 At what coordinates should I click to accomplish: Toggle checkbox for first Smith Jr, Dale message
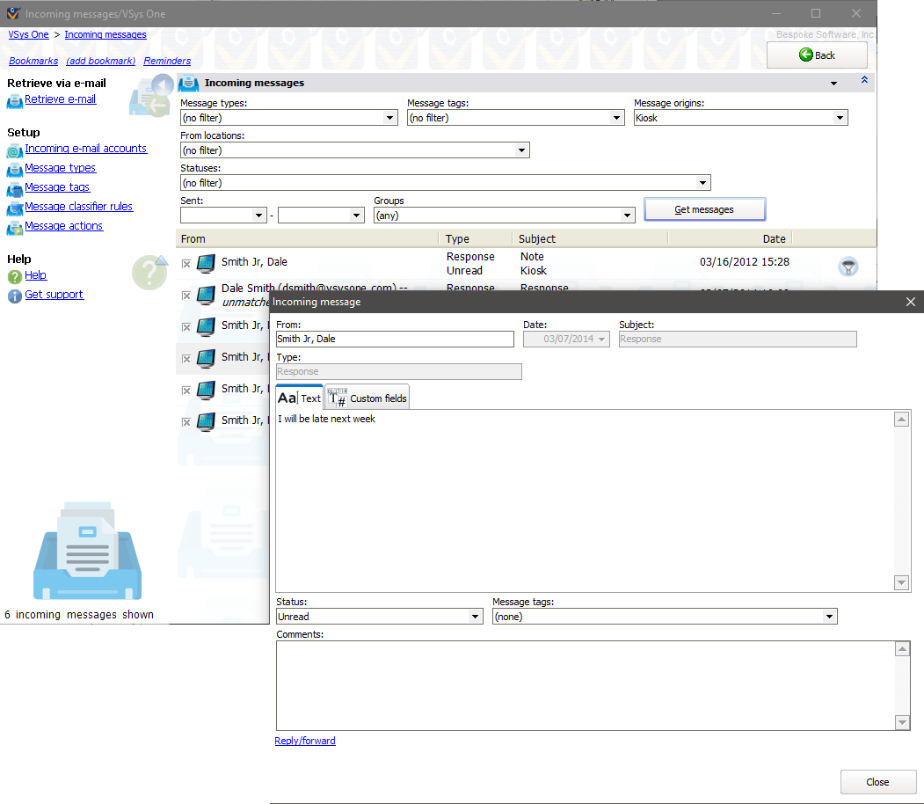[x=186, y=264]
